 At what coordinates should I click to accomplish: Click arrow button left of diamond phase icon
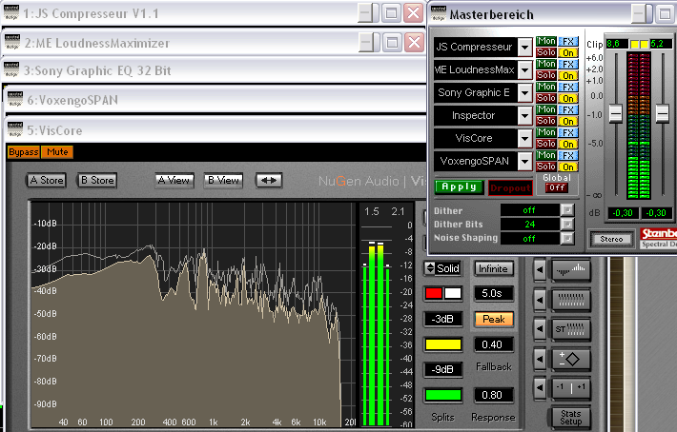click(x=540, y=359)
